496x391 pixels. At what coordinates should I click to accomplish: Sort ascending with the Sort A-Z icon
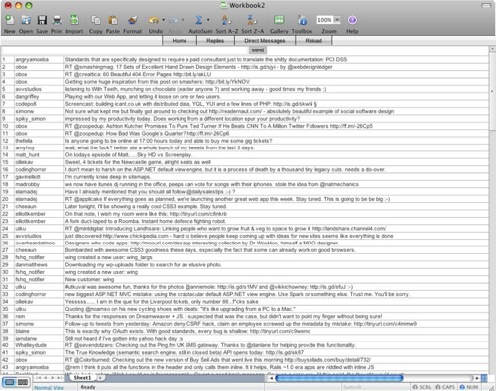tap(227, 20)
